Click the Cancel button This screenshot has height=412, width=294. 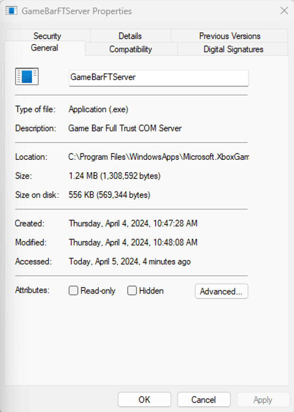coord(204,399)
